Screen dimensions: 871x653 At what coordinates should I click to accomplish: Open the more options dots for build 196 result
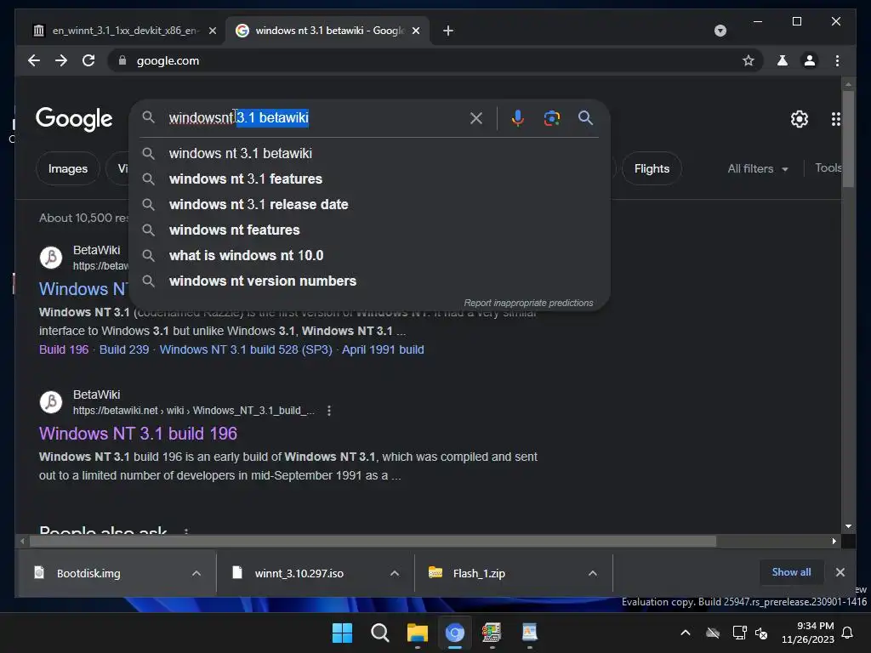pos(329,411)
